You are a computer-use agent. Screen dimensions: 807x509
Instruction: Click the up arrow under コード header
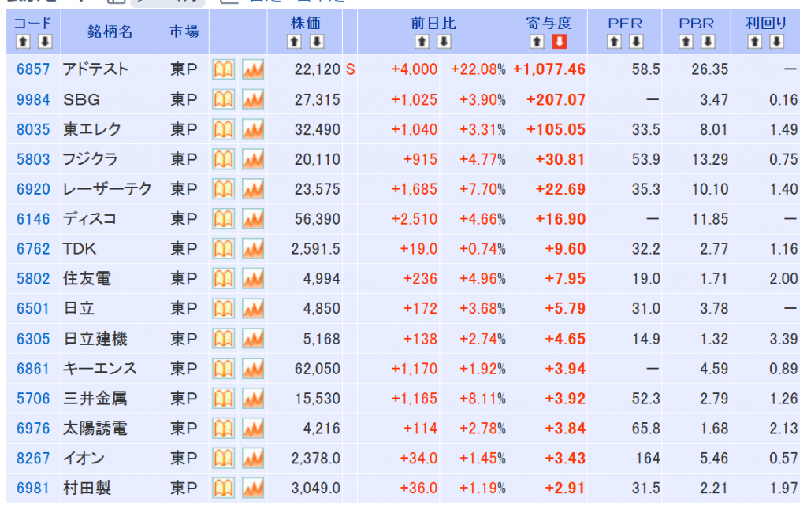[x=22, y=42]
